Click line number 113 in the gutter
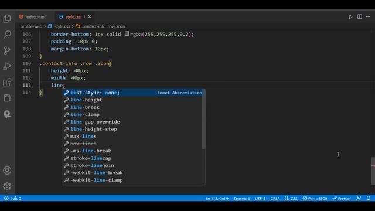The width and height of the screenshot is (375, 211). tap(27, 85)
